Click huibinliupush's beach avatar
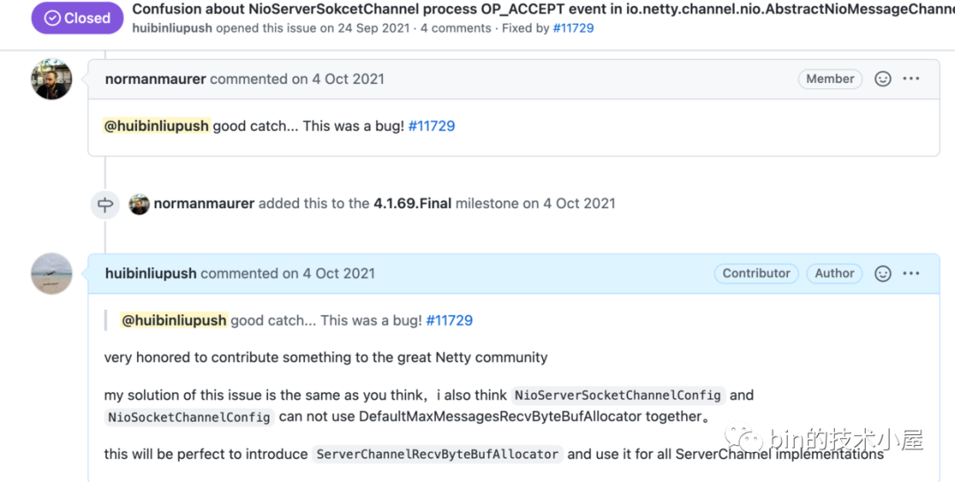955x482 pixels. coord(52,274)
